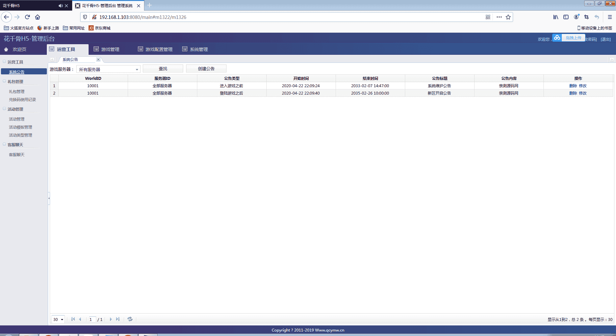Go forward with the browser forward arrow
This screenshot has height=336, width=616.
point(17,17)
